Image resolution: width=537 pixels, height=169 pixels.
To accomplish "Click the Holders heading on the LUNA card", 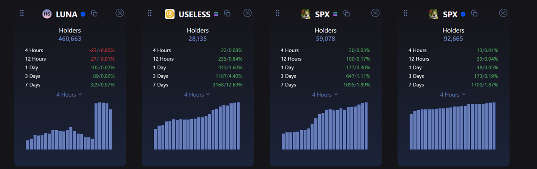I will 70,30.
